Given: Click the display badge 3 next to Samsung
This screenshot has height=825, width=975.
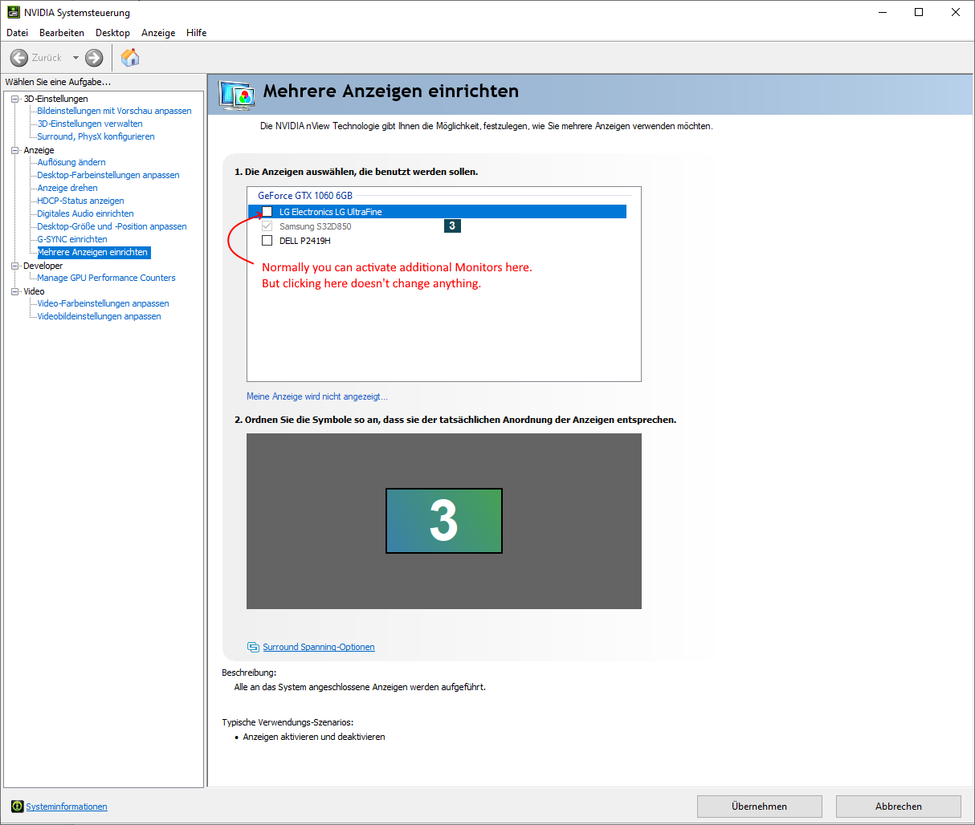Looking at the screenshot, I should coord(452,226).
